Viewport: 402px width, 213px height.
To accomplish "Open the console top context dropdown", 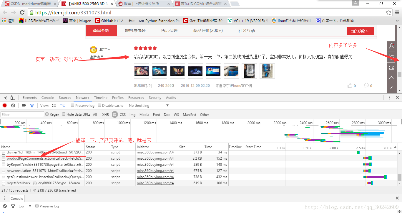I will (x=25, y=206).
